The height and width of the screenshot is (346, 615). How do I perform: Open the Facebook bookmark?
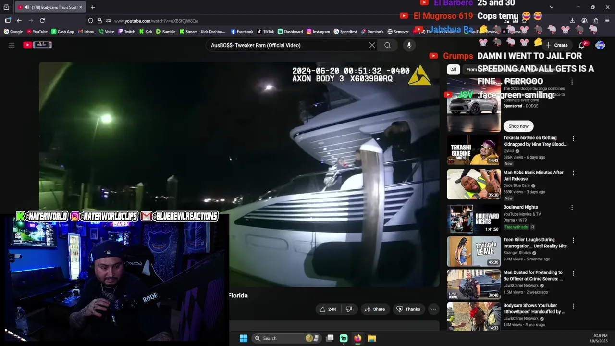click(242, 32)
